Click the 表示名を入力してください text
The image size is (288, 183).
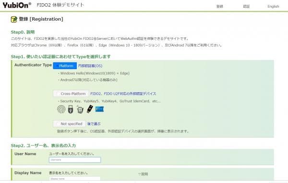(x=68, y=173)
